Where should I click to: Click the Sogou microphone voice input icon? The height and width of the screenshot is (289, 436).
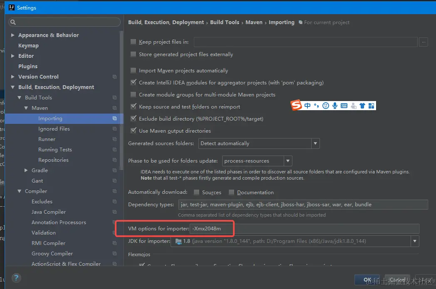(335, 106)
